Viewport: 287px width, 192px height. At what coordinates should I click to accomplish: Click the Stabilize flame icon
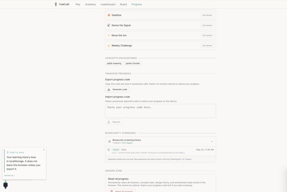(109, 15)
